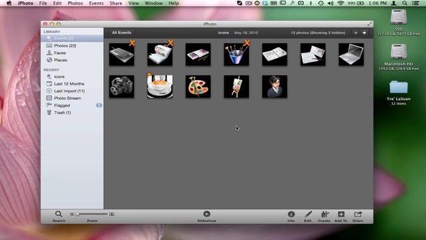Open the Apple menu
Image resolution: width=426 pixels, height=240 pixels.
9,3
